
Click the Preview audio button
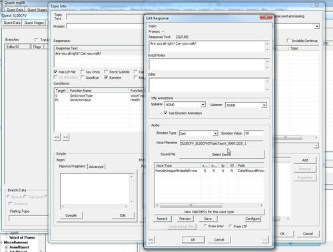[185, 219]
